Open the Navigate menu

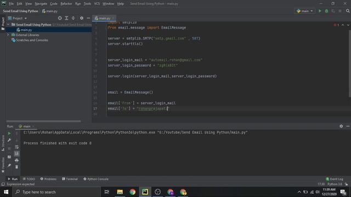click(x=41, y=4)
